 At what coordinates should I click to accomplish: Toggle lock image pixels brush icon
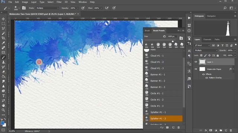coord(205,55)
